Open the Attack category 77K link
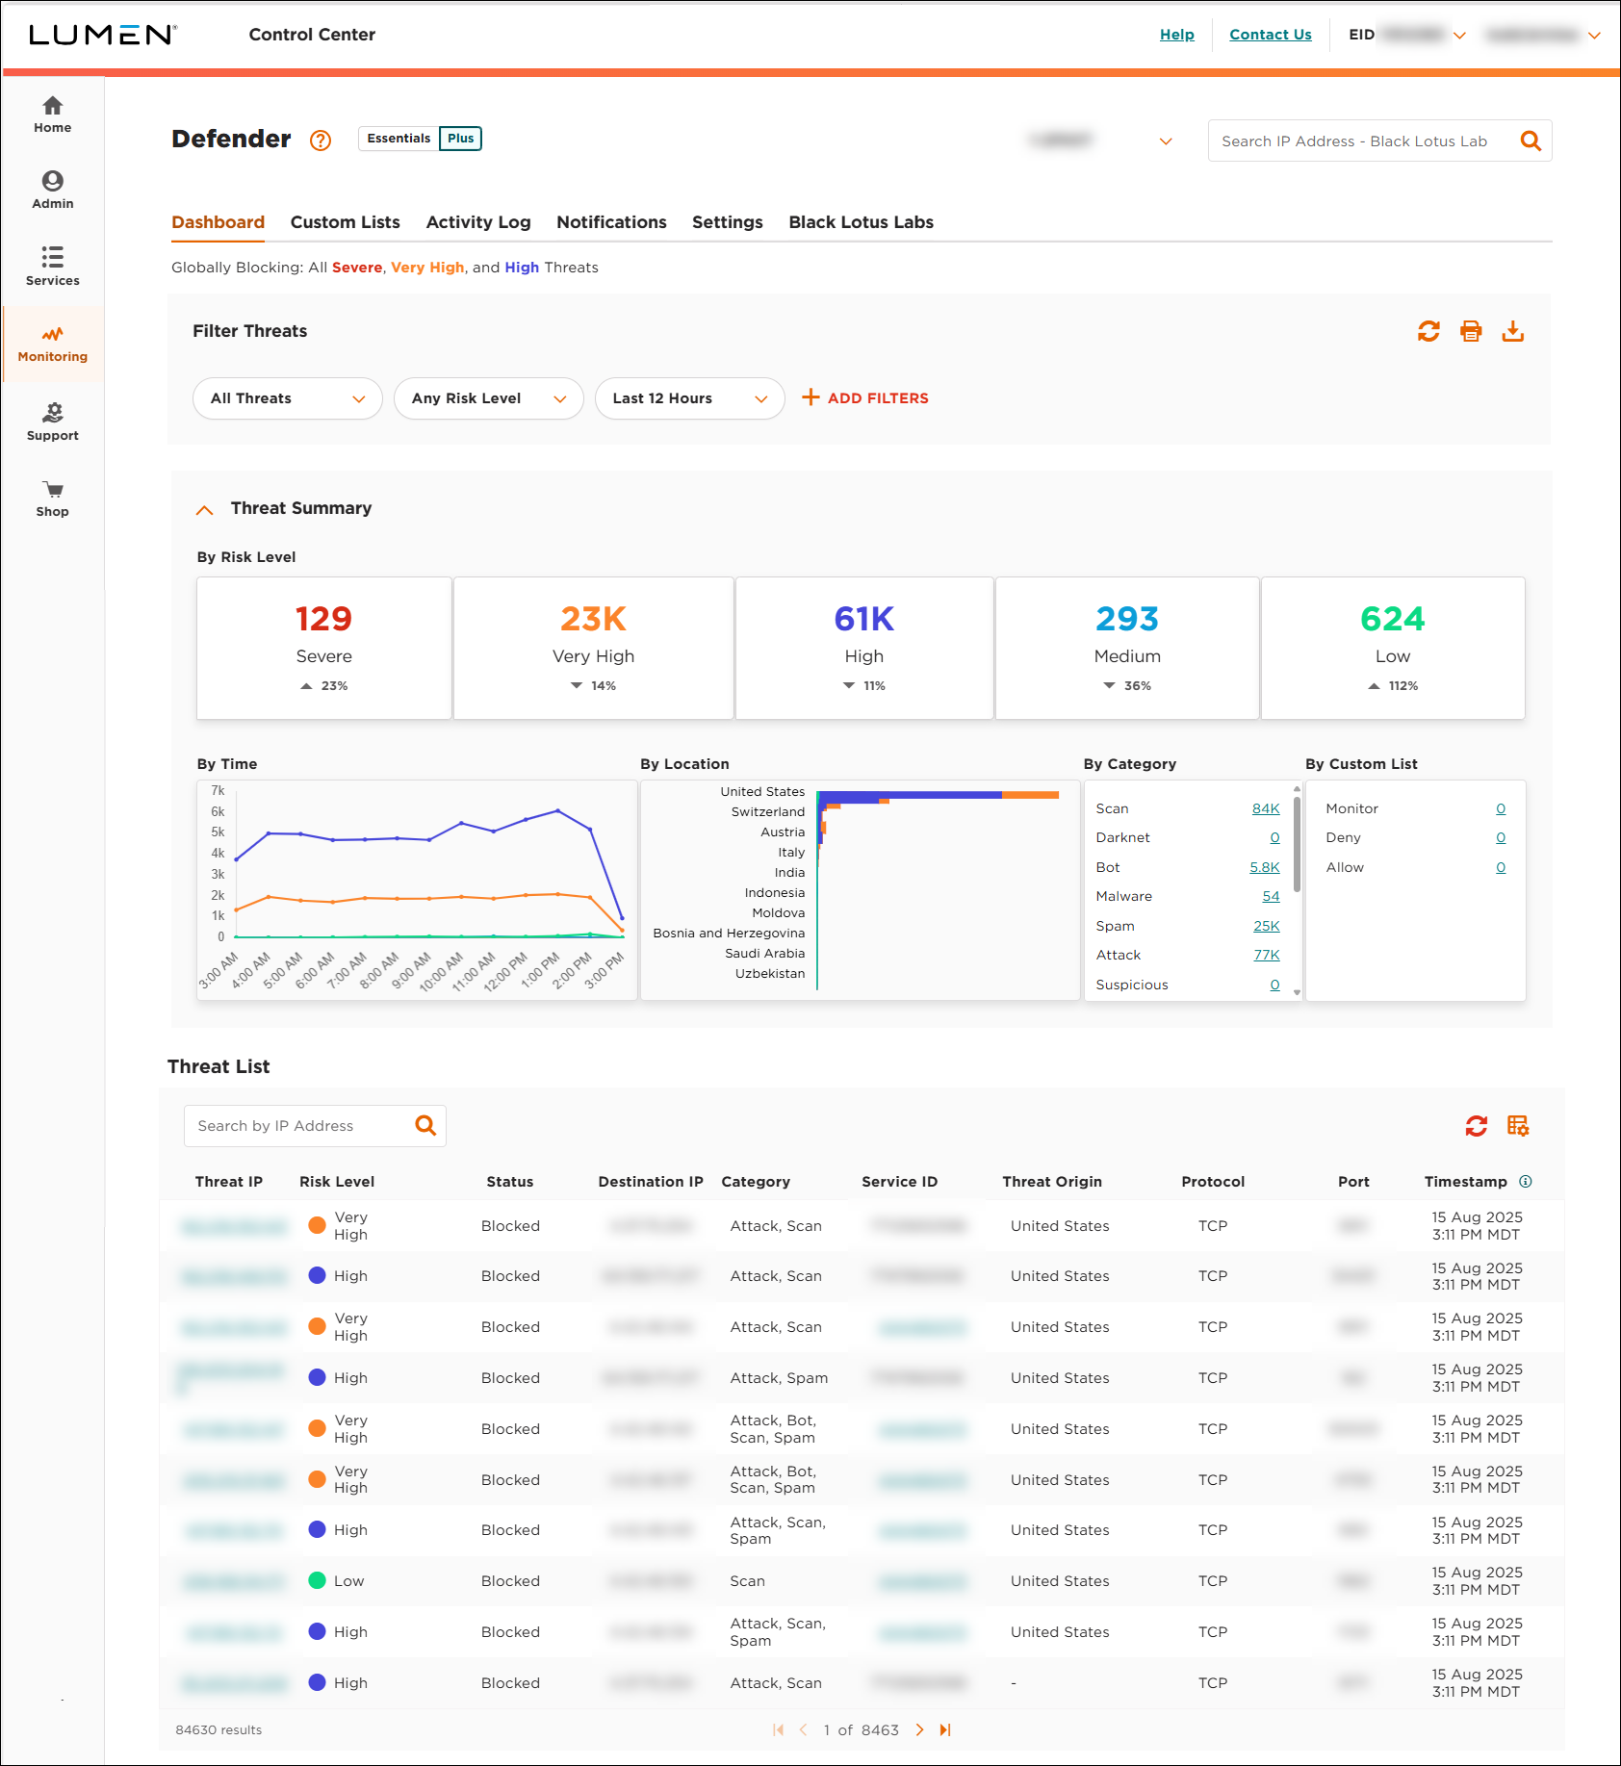Screen dimensions: 1621x1766 point(1267,955)
